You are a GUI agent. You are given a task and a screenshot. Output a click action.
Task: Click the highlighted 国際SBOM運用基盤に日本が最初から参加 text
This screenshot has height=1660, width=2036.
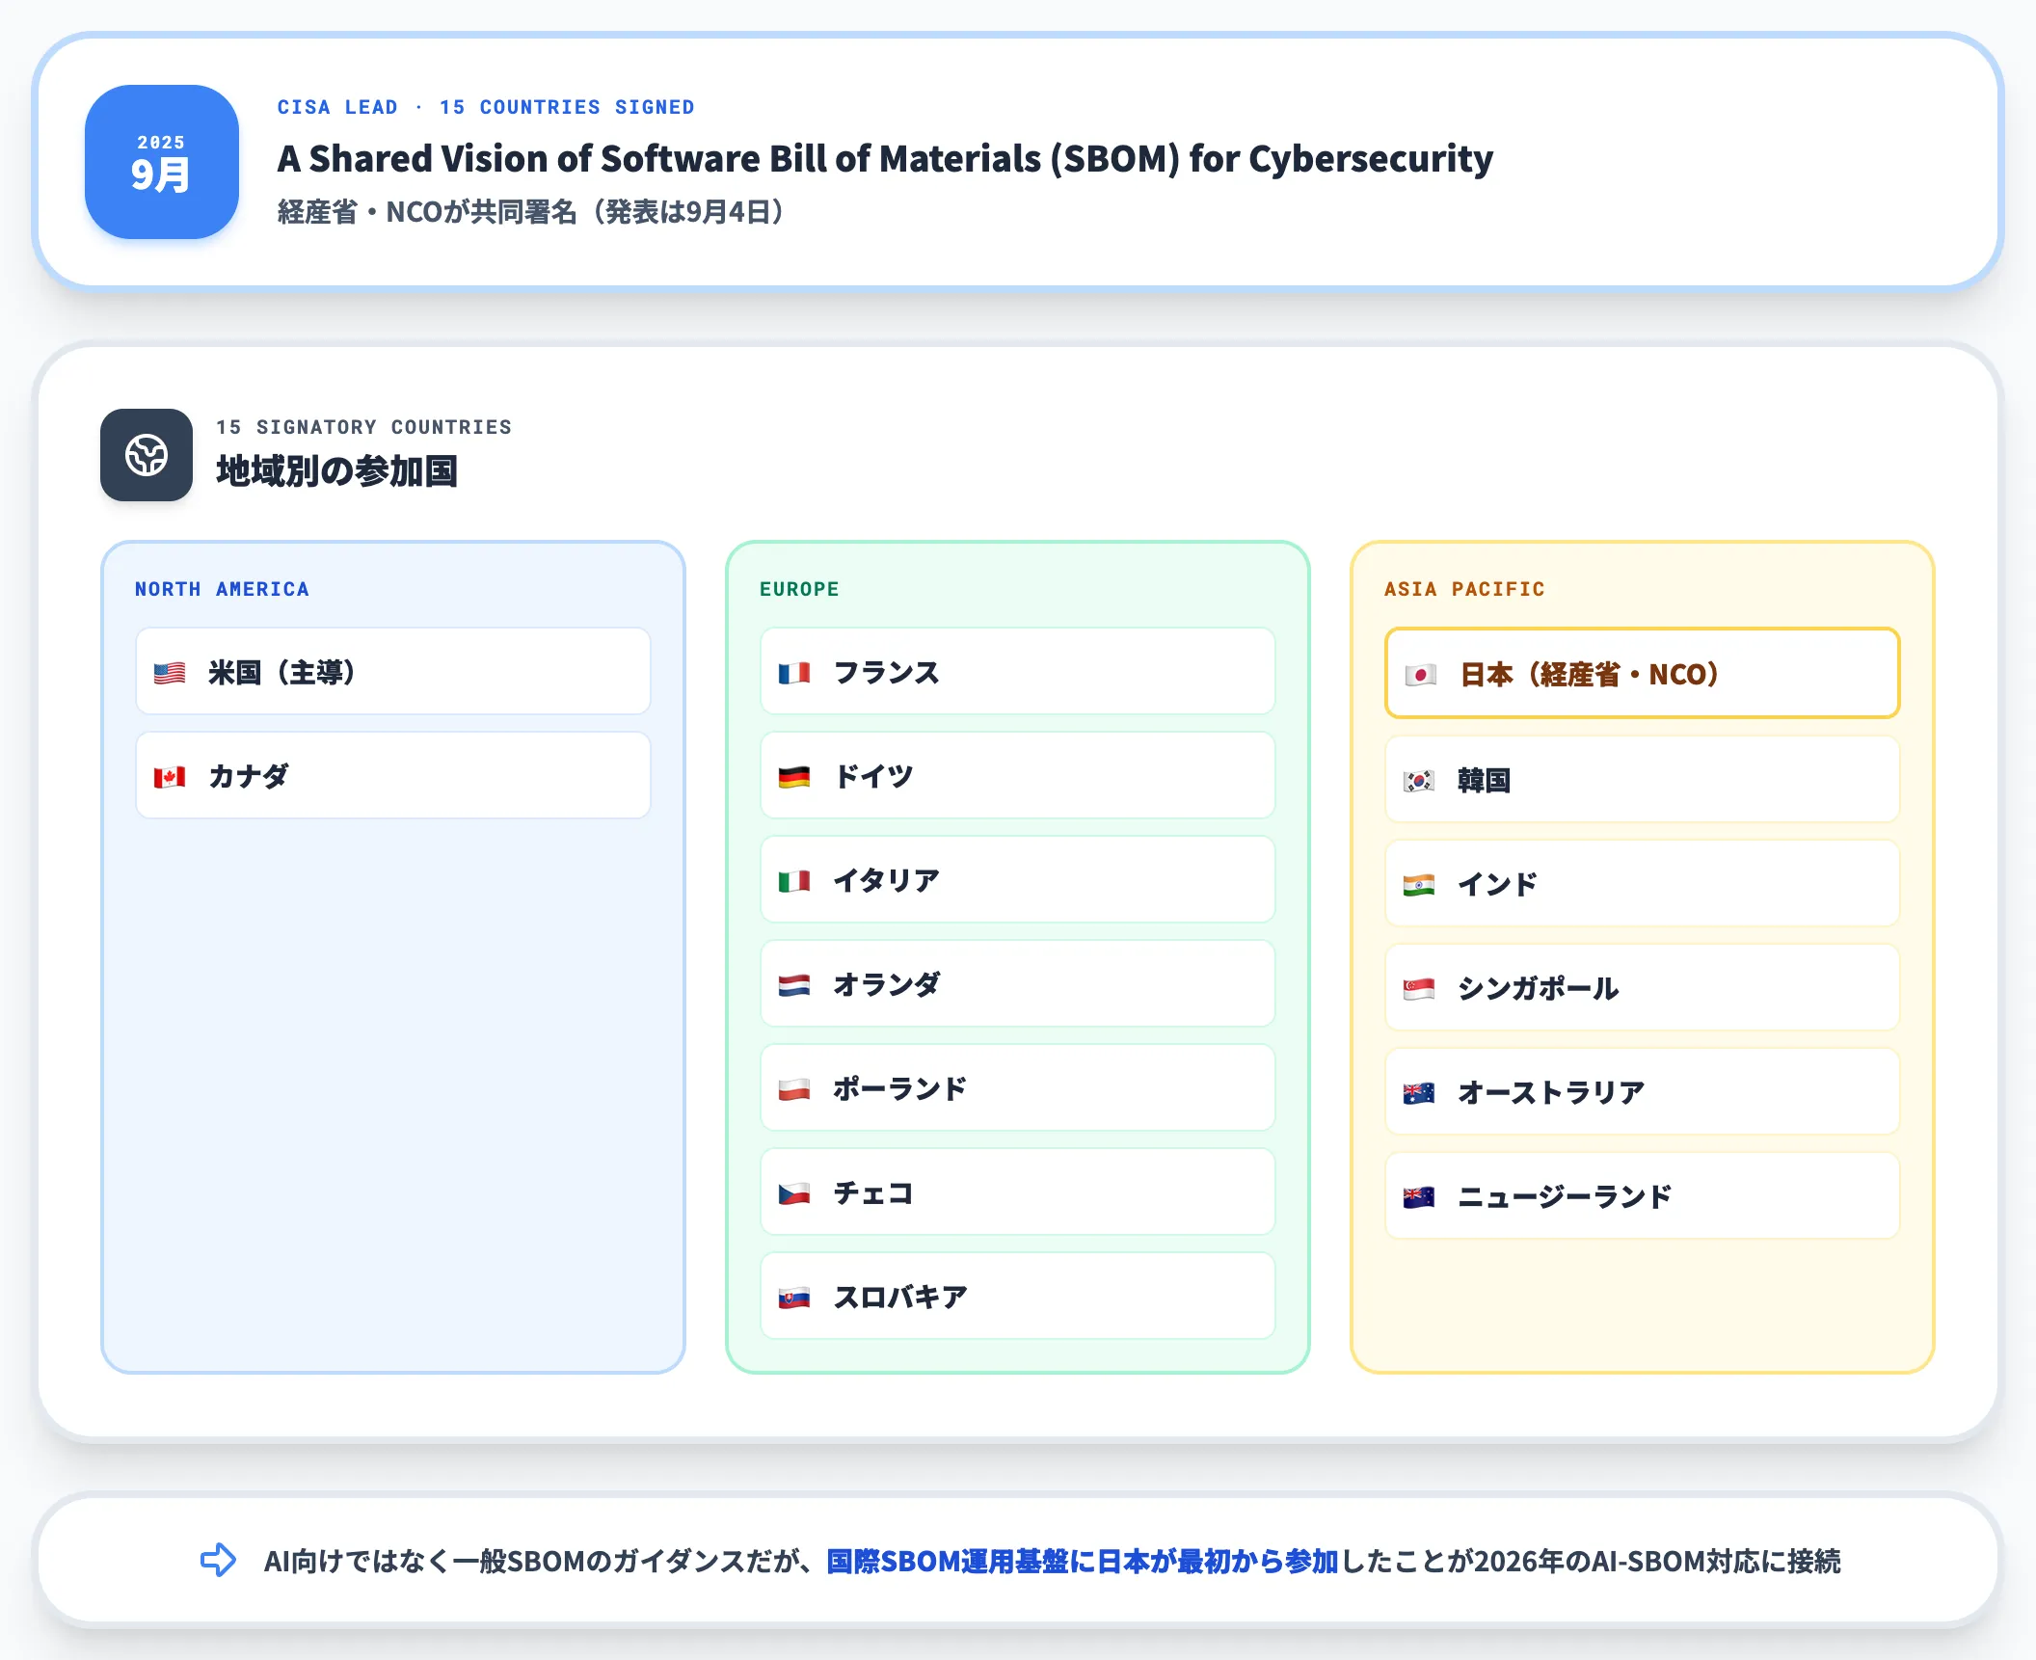coord(1083,1561)
